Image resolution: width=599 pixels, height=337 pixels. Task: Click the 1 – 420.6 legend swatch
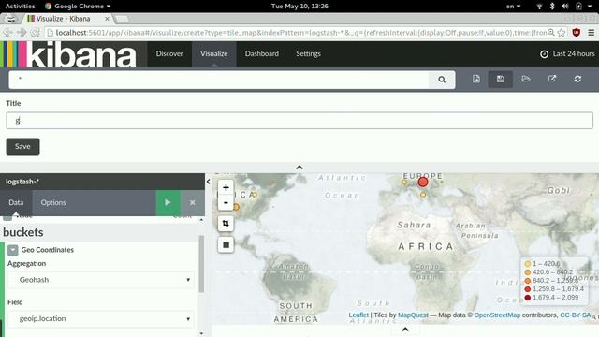pyautogui.click(x=528, y=264)
